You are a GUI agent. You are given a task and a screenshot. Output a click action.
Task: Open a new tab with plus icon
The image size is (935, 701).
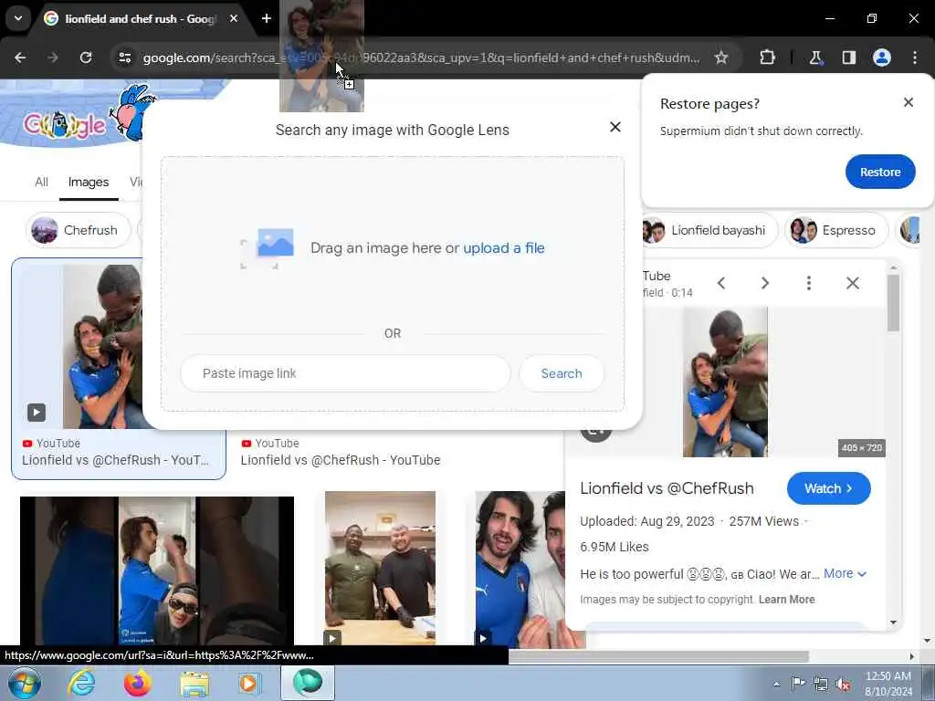[266, 18]
